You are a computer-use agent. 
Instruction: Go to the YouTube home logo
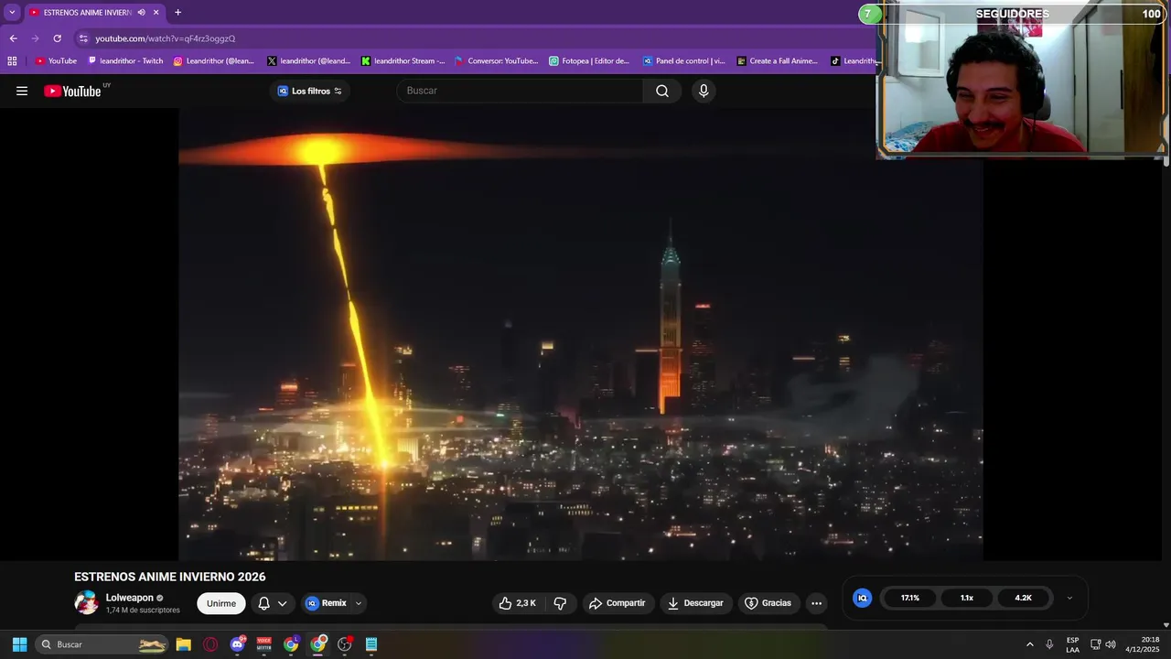pyautogui.click(x=72, y=91)
